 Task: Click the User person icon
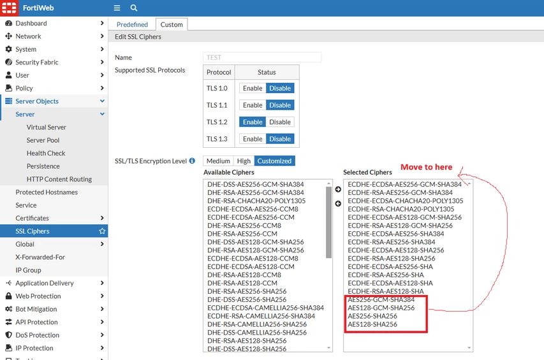pyautogui.click(x=9, y=75)
